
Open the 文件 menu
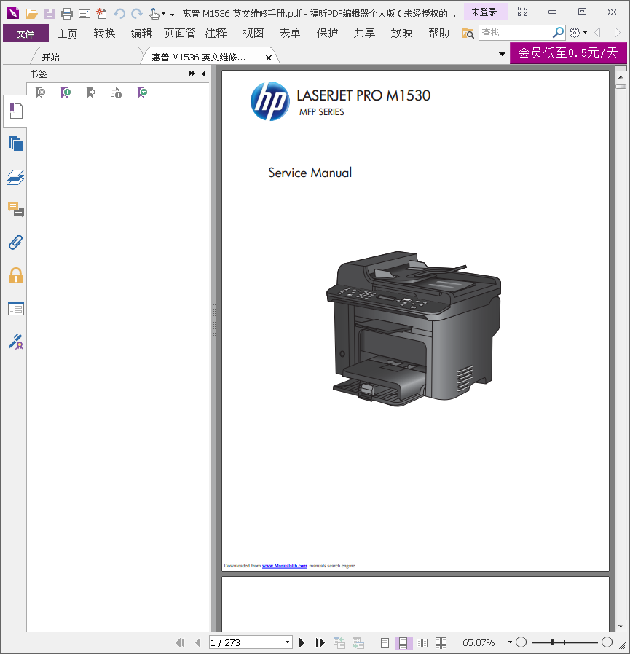tap(25, 33)
